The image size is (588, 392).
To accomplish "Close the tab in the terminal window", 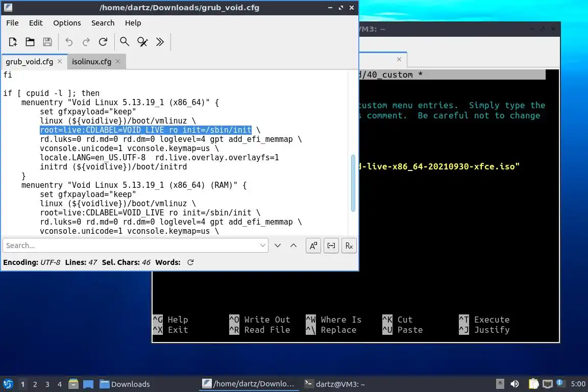I will point(399,59).
